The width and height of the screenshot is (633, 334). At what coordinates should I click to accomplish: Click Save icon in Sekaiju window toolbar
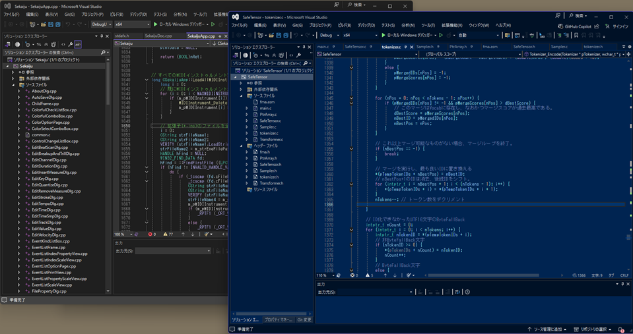51,24
